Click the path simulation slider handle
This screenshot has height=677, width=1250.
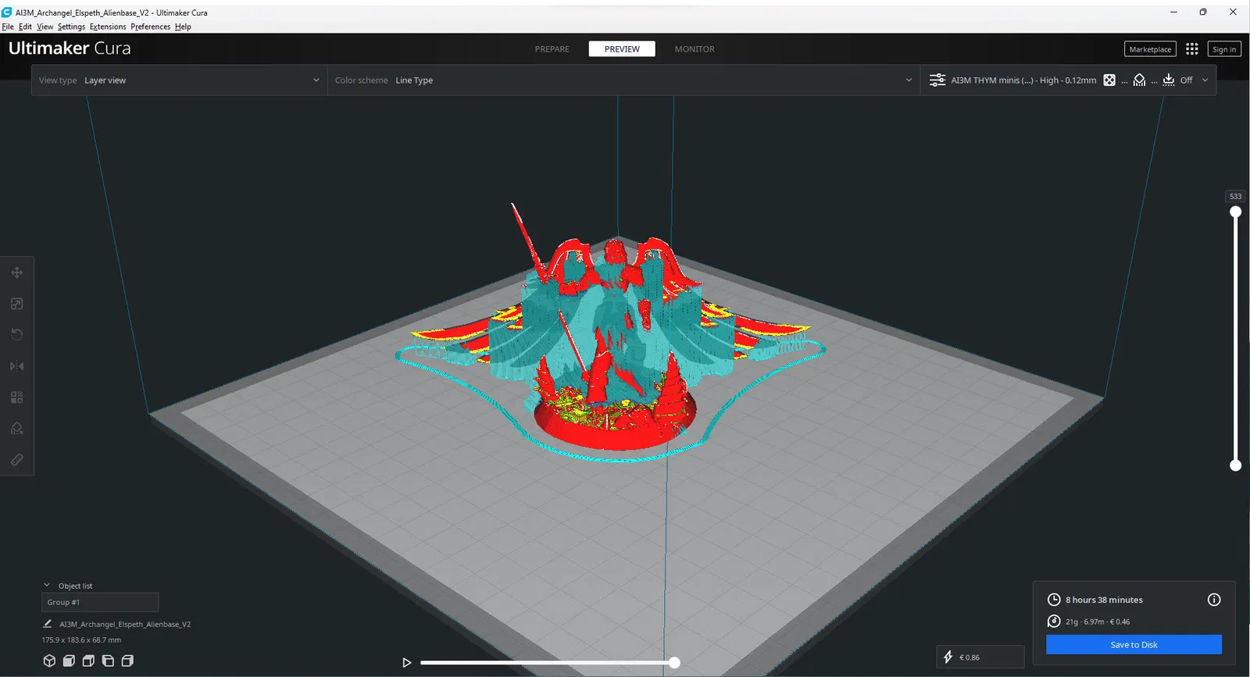pyautogui.click(x=674, y=662)
